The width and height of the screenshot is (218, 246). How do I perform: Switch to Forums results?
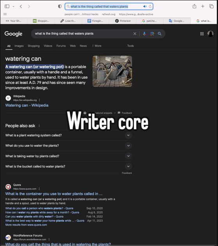(61, 46)
